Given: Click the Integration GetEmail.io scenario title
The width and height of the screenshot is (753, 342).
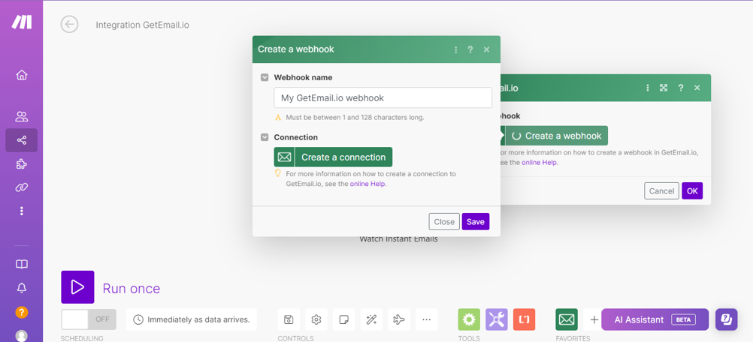Looking at the screenshot, I should (x=143, y=25).
